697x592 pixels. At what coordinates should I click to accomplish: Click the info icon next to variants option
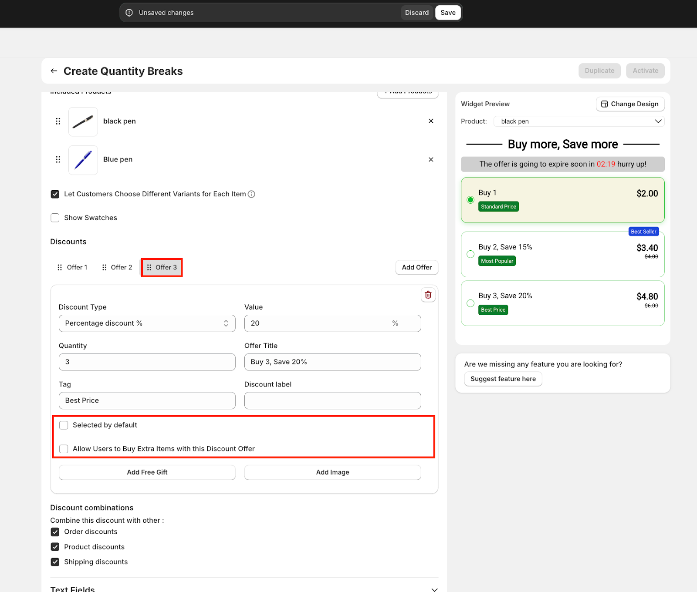[x=251, y=194]
